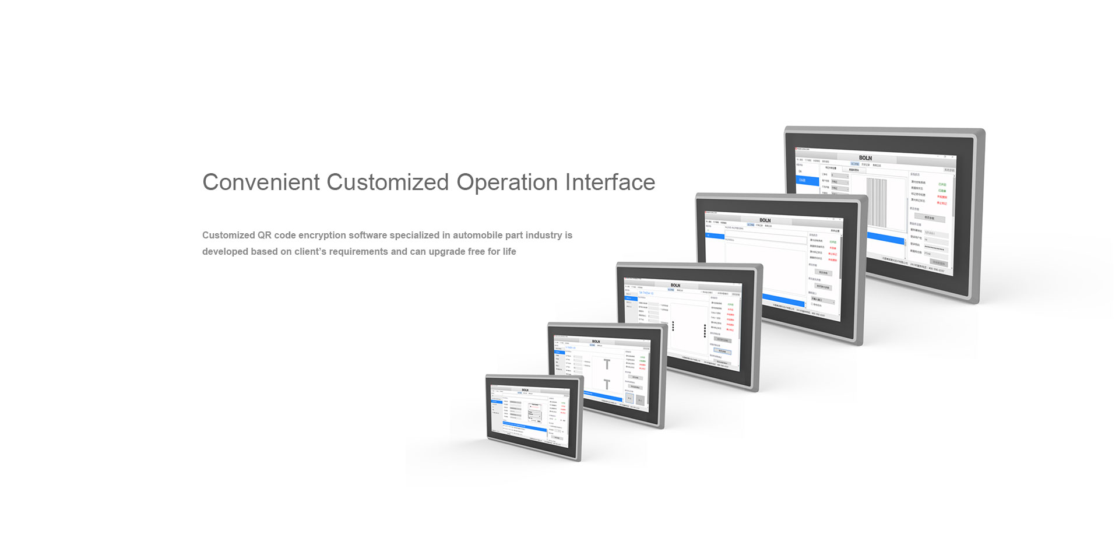The width and height of the screenshot is (1119, 548).
Task: Open the top dropdown in the largest monitor's form
Action: point(840,175)
